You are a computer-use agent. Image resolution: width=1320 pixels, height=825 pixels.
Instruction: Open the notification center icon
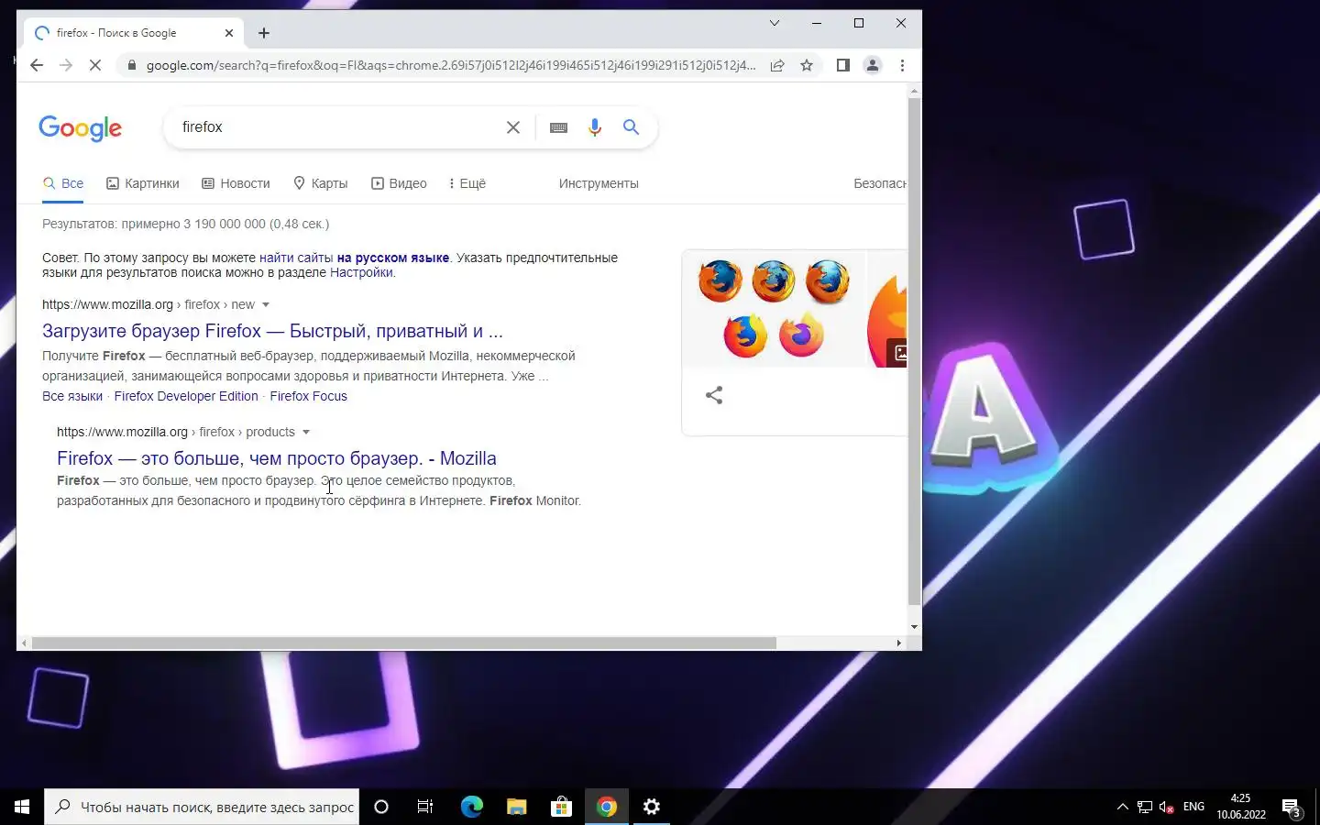1292,808
